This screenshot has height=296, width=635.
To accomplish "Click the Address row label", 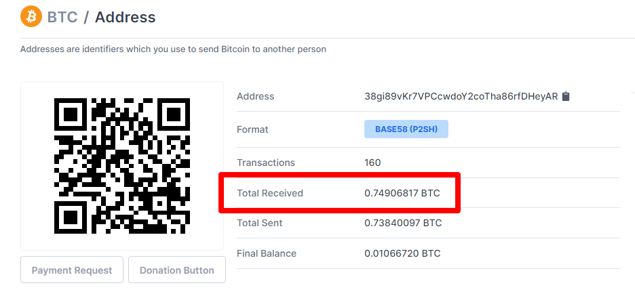I will tap(256, 96).
